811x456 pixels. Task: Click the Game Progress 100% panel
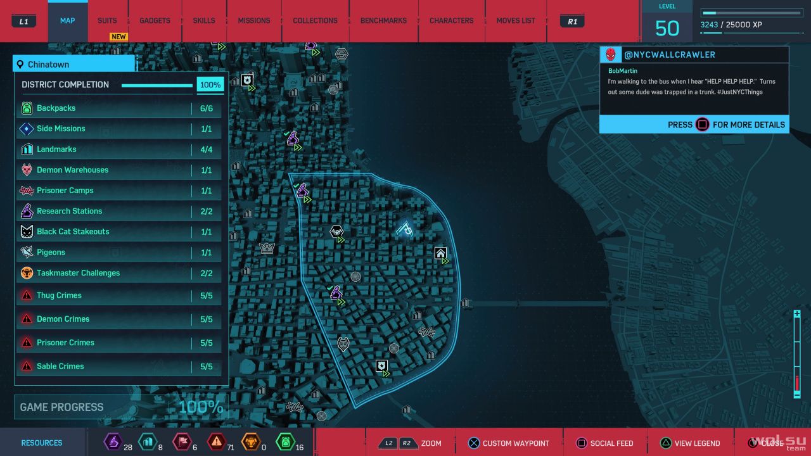tap(122, 407)
